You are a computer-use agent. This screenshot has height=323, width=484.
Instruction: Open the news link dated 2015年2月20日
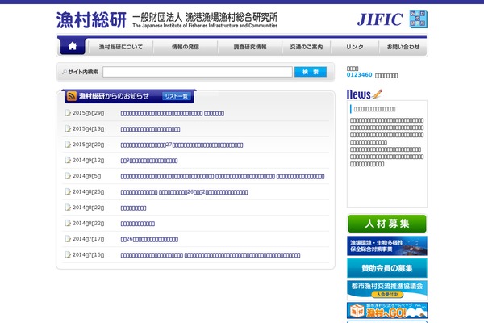tap(181, 145)
